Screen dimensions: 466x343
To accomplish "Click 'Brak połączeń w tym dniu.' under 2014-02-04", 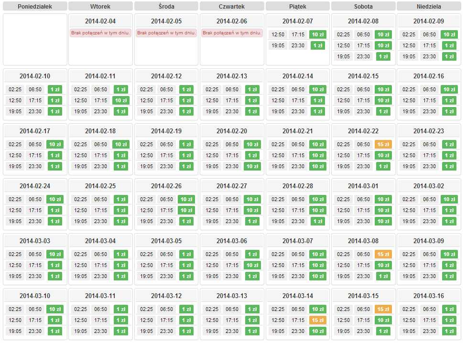I will [100, 32].
